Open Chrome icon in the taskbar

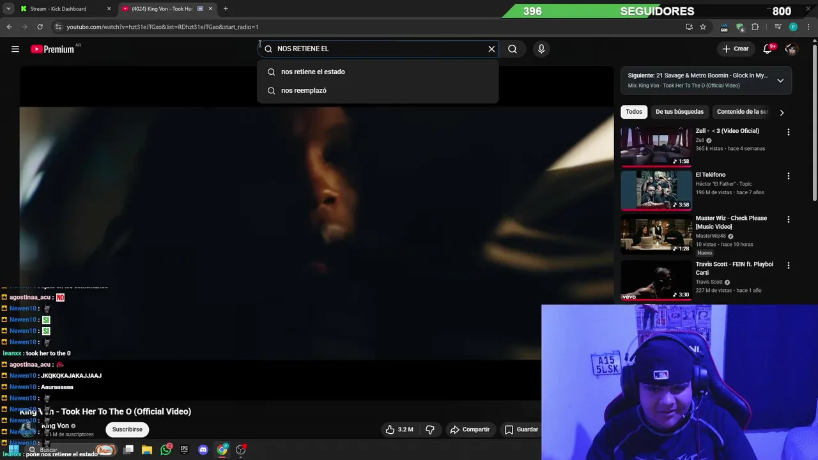[x=222, y=450]
